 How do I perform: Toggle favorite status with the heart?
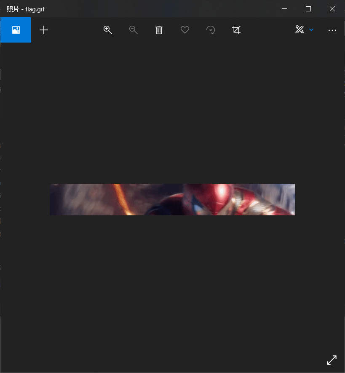click(x=185, y=30)
